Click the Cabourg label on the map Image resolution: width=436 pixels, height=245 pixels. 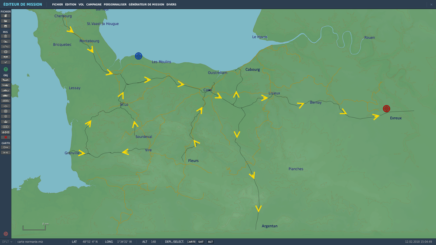tap(252, 69)
